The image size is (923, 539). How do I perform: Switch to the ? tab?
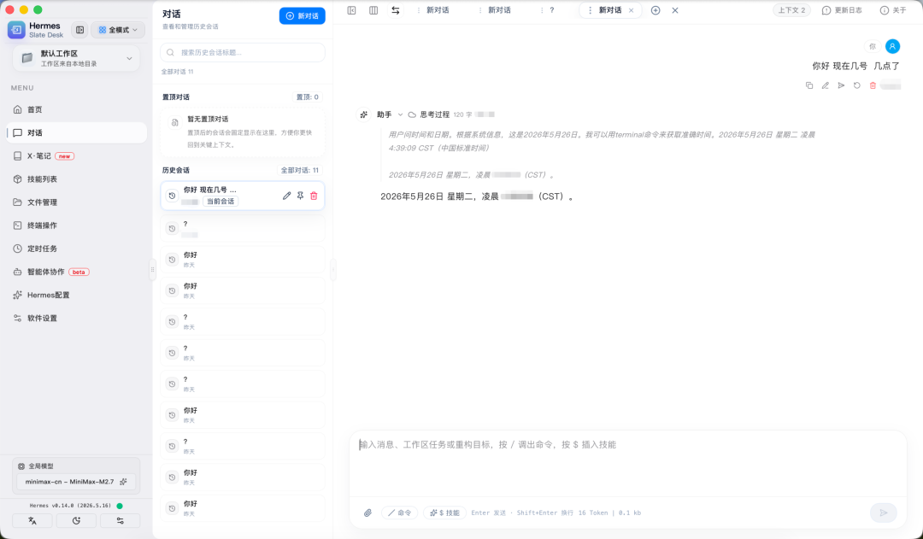tap(551, 10)
